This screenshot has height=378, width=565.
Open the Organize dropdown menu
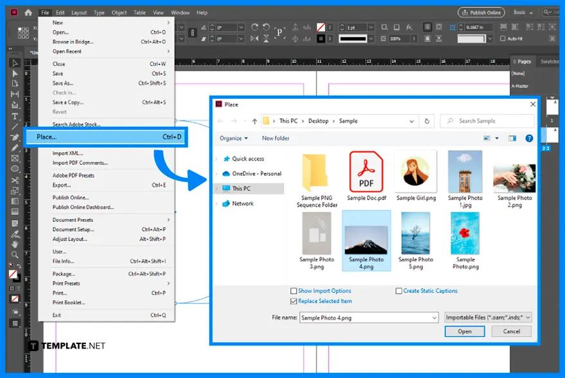coord(234,138)
